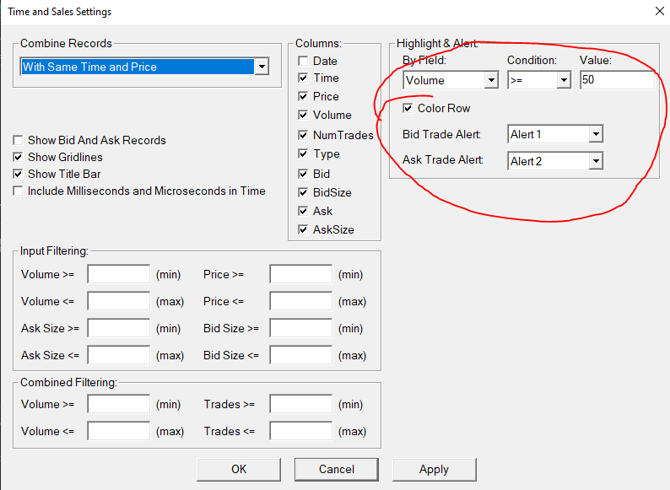
Task: Expand the By Field Volume dropdown
Action: click(451, 80)
